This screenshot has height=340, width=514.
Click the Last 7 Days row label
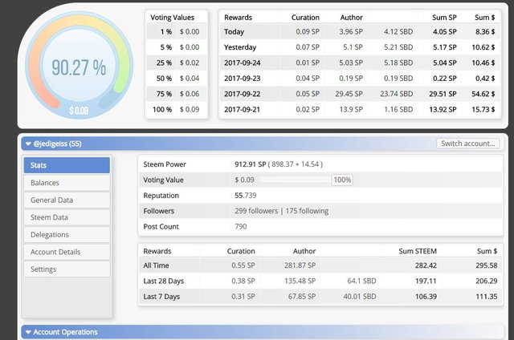tap(161, 297)
